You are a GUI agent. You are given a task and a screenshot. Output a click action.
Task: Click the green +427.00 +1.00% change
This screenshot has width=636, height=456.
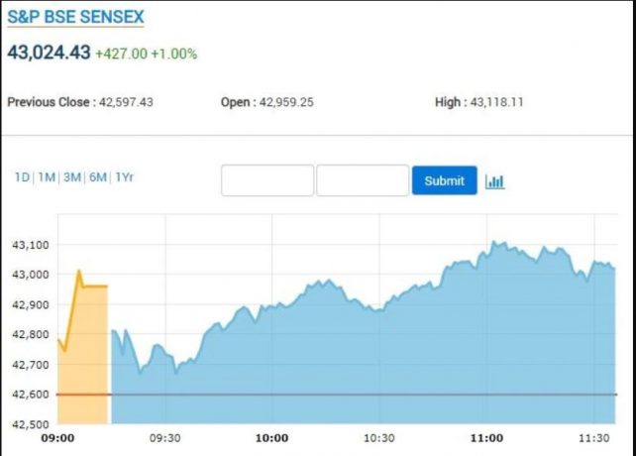(x=146, y=53)
